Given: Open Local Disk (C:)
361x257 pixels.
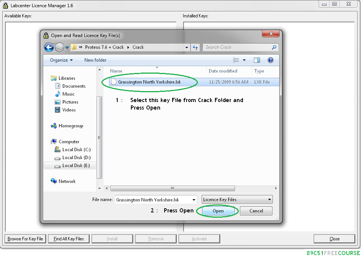Looking at the screenshot, I should (76, 150).
